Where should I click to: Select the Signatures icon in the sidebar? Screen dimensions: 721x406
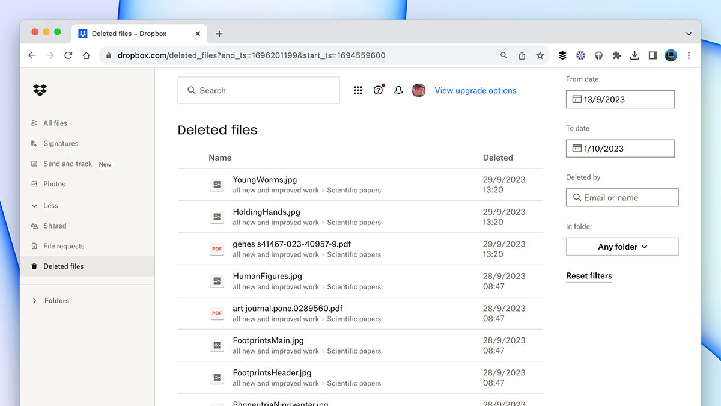pyautogui.click(x=34, y=143)
